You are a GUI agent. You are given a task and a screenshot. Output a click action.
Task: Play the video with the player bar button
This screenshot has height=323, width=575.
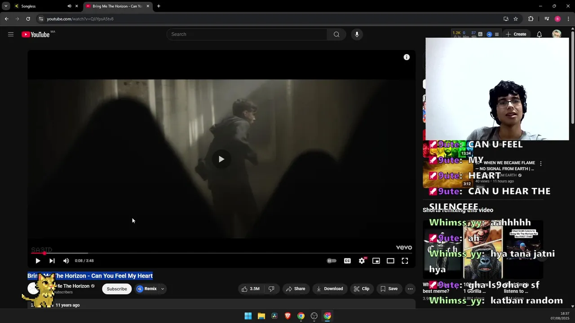point(38,261)
